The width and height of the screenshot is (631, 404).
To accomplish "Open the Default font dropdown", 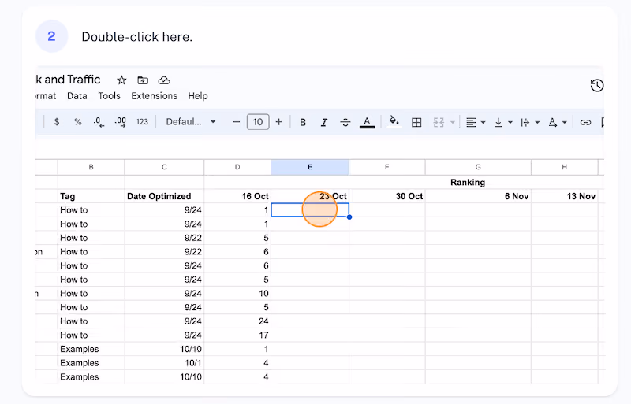I will tap(191, 122).
